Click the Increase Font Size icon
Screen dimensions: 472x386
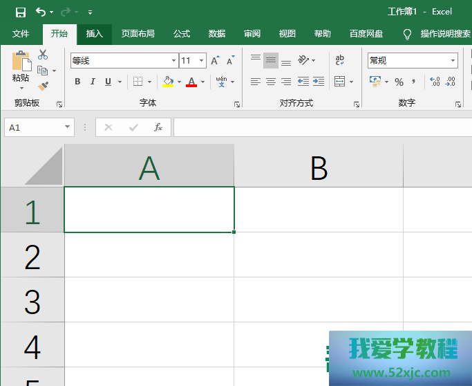(x=215, y=61)
